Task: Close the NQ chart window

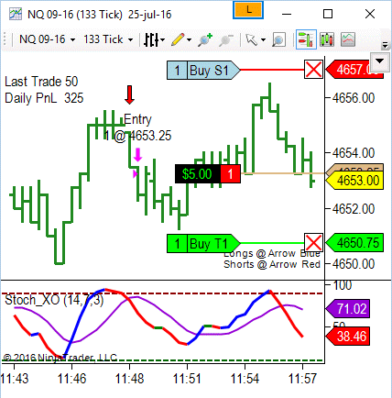Action: coord(370,14)
